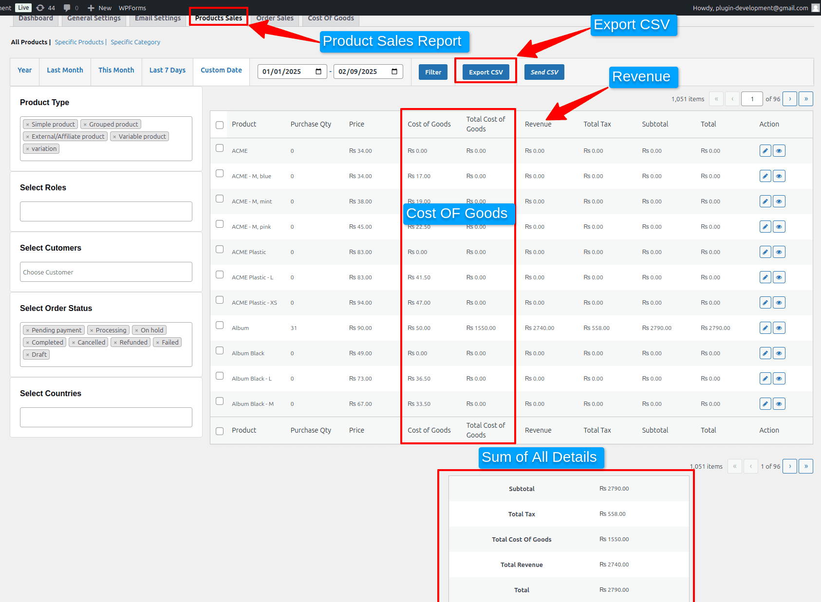Click the Export CSV button
The height and width of the screenshot is (602, 821).
point(485,72)
